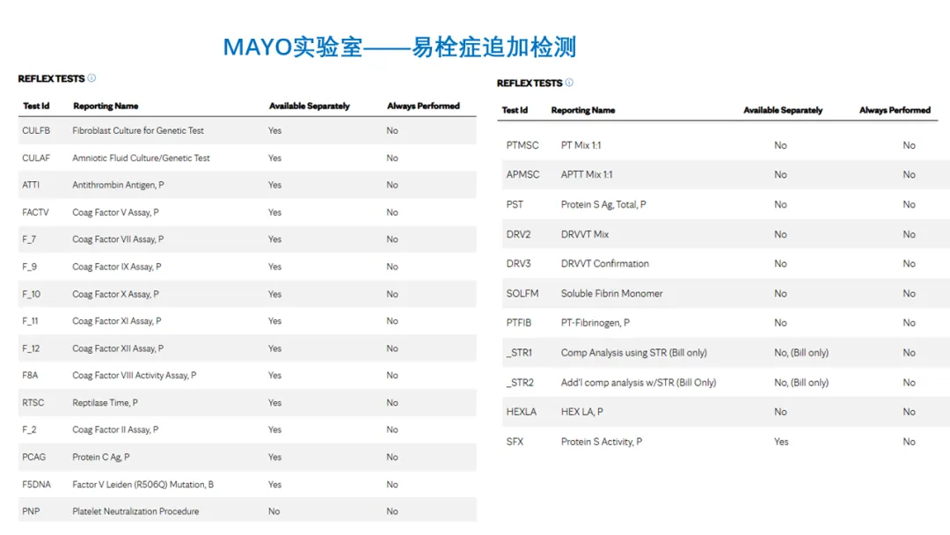Click test ID PTFIB

coord(519,323)
